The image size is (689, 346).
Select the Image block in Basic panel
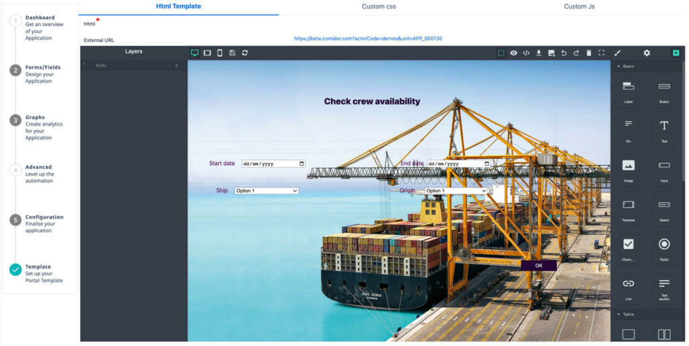click(628, 168)
